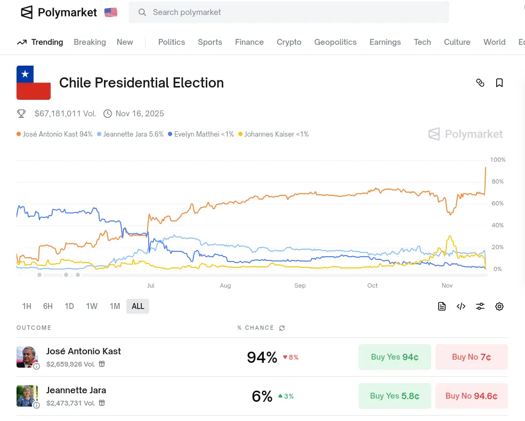Click refresh icon next to % Chance
525x421 pixels.
[x=282, y=328]
